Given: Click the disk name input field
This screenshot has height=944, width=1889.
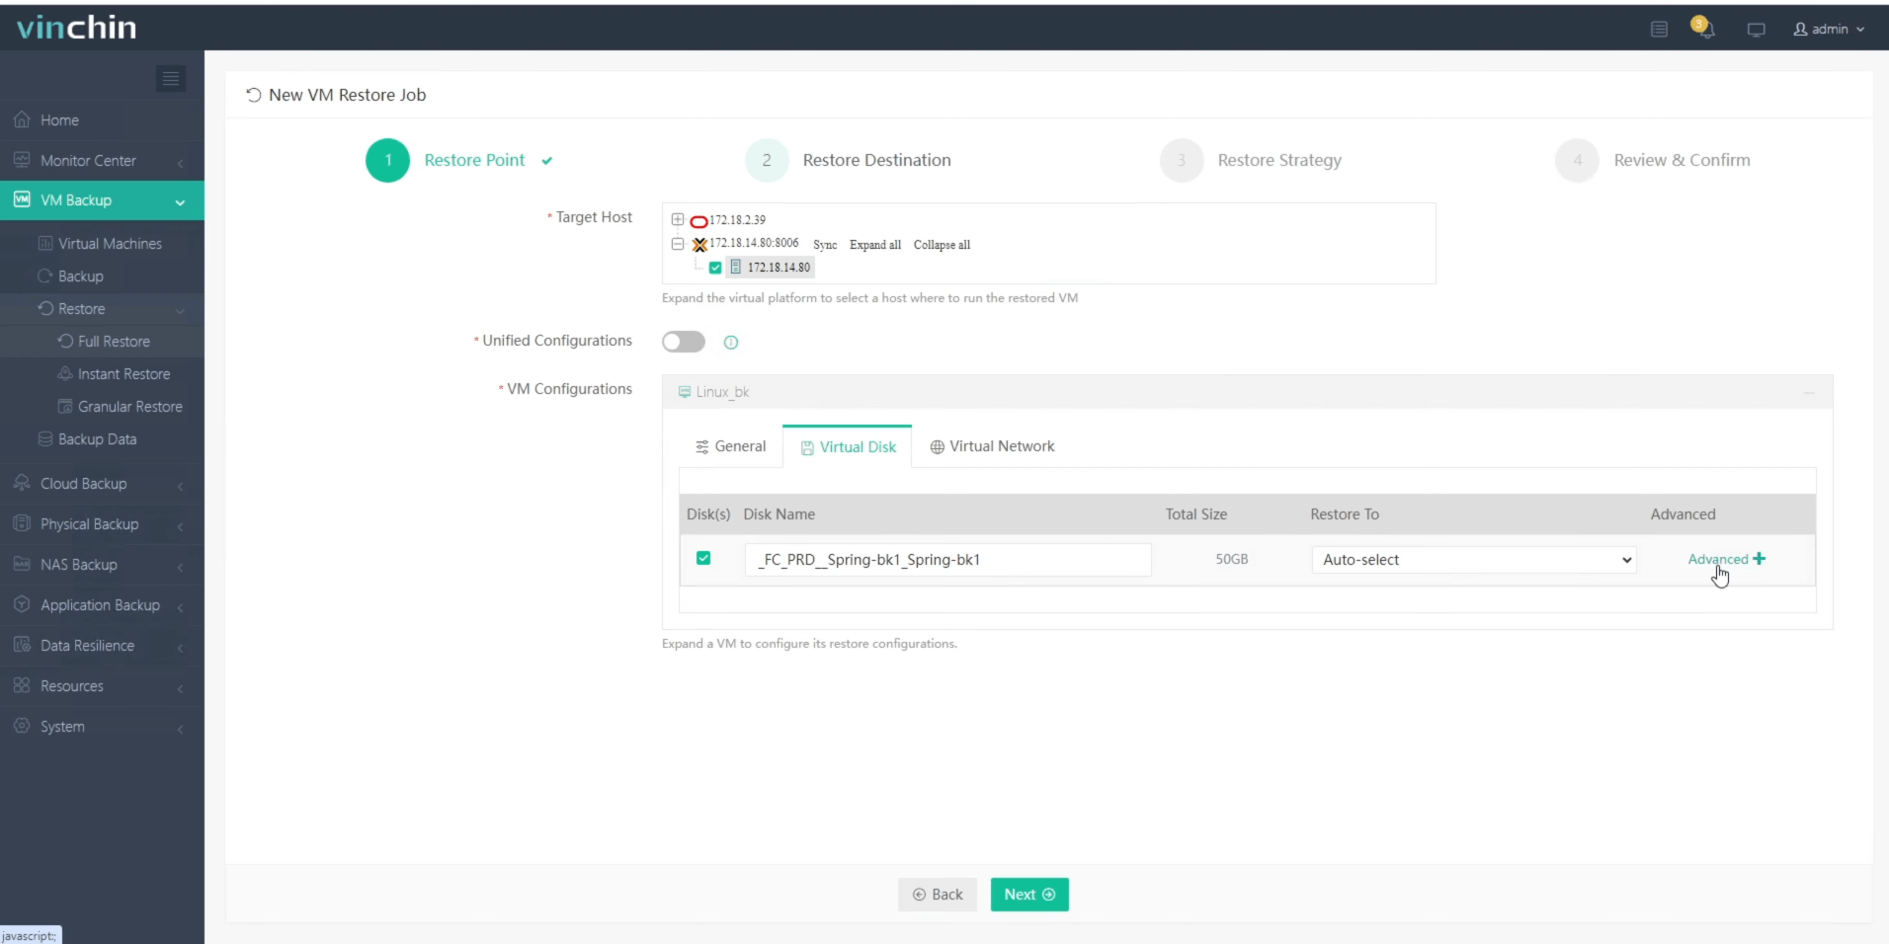Looking at the screenshot, I should [x=948, y=560].
